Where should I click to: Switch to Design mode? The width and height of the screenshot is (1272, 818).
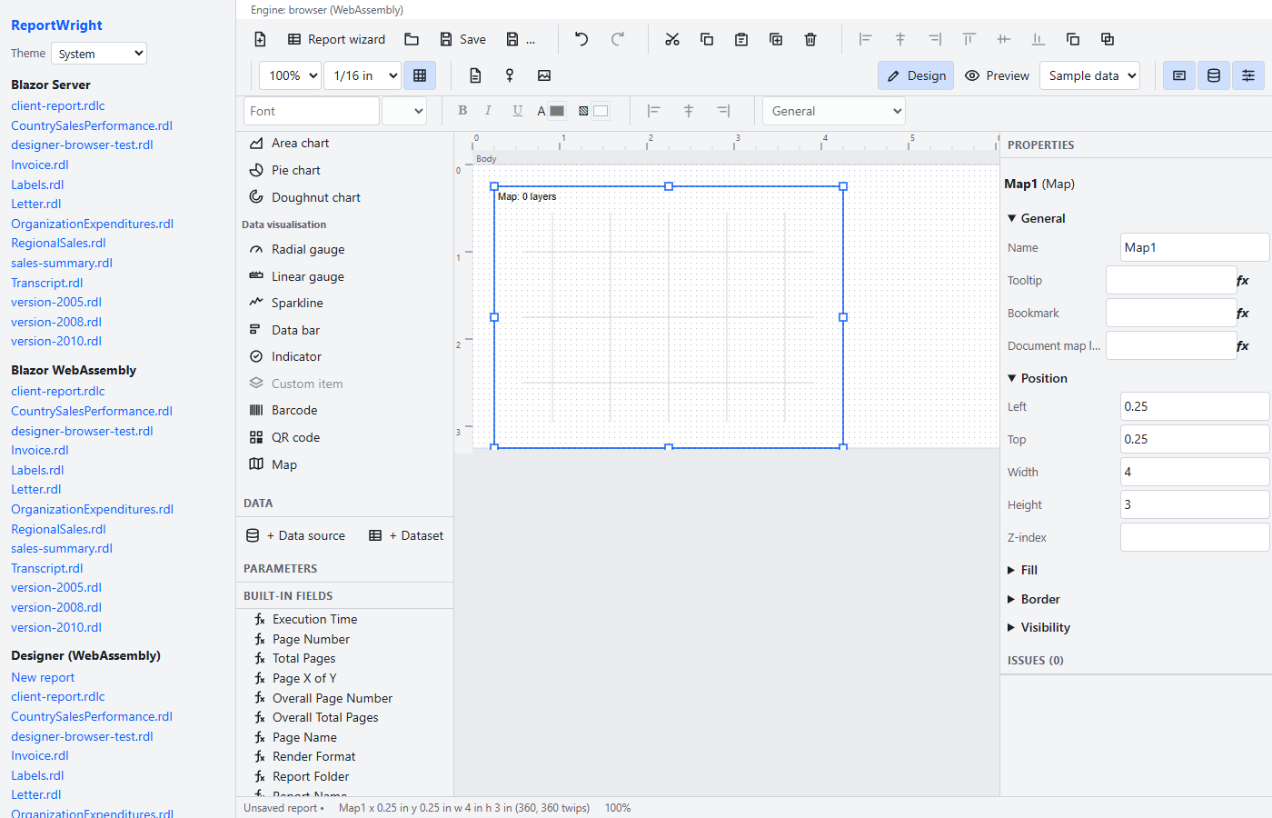click(916, 75)
